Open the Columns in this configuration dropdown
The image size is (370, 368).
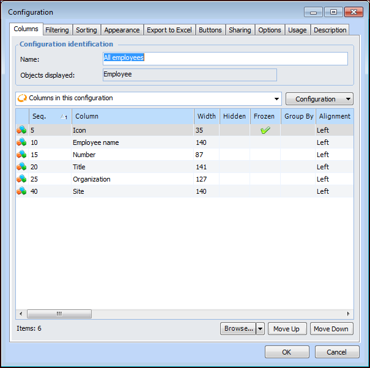click(x=276, y=99)
